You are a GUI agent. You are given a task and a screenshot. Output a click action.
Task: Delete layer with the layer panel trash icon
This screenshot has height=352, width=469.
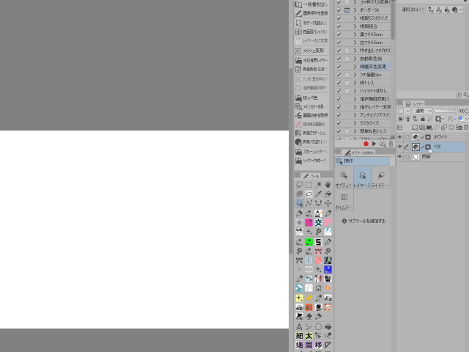pos(466,128)
